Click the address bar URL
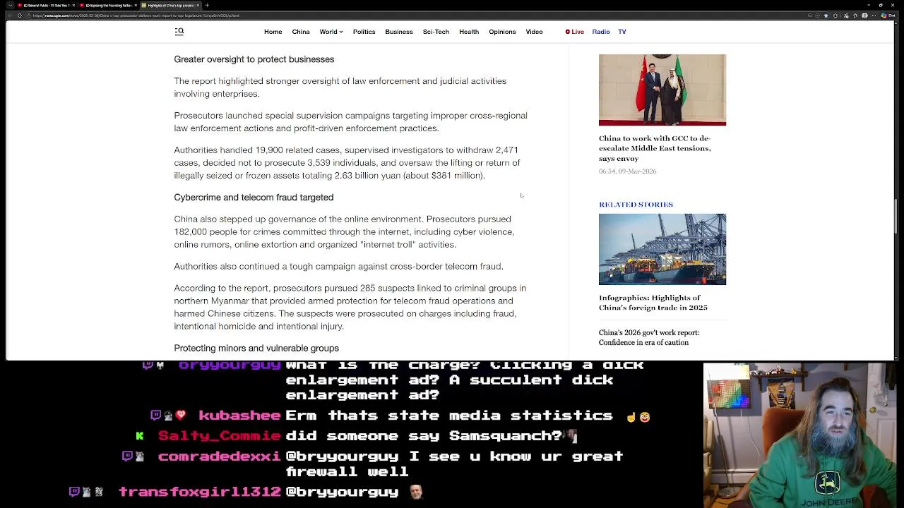This screenshot has height=508, width=904. pyautogui.click(x=136, y=16)
